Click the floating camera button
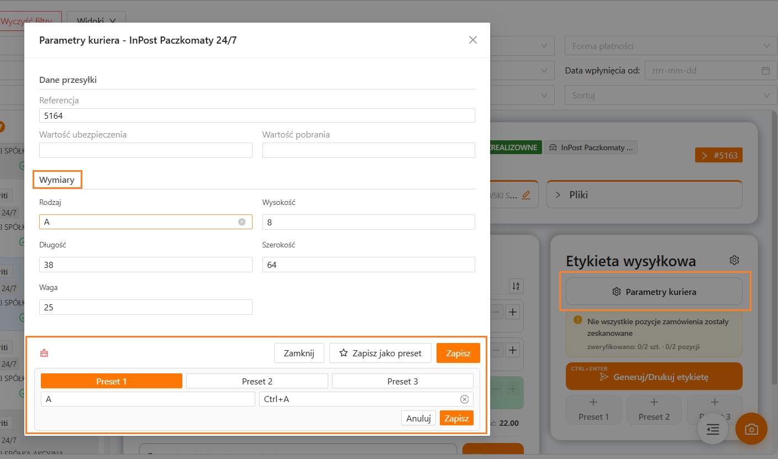The width and height of the screenshot is (778, 459). click(751, 429)
